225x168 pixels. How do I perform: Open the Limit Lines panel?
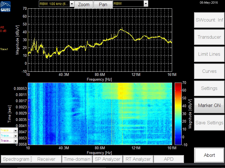[209, 54]
